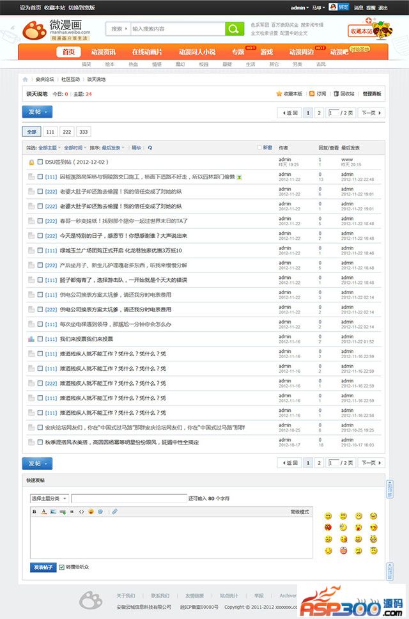Open the 马甲 dropdown
The height and width of the screenshot is (619, 409).
[x=319, y=8]
